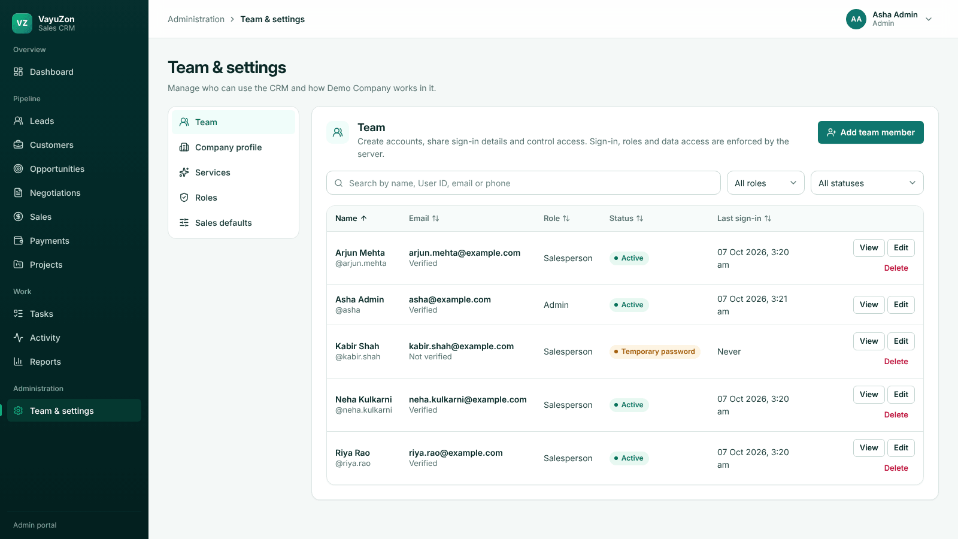Click the Team & settings gear icon

[18, 411]
